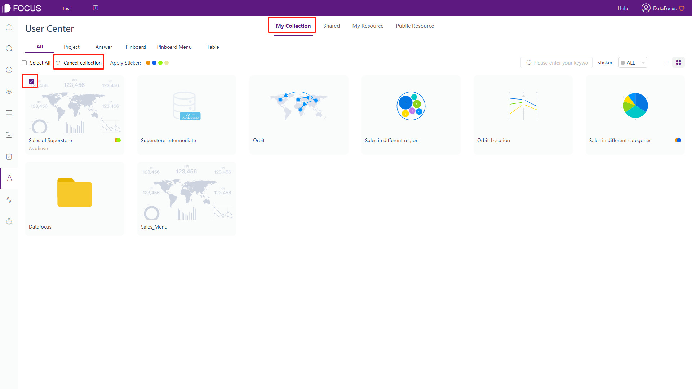The height and width of the screenshot is (389, 692).
Task: Click the FOCUS logo
Action: (22, 8)
